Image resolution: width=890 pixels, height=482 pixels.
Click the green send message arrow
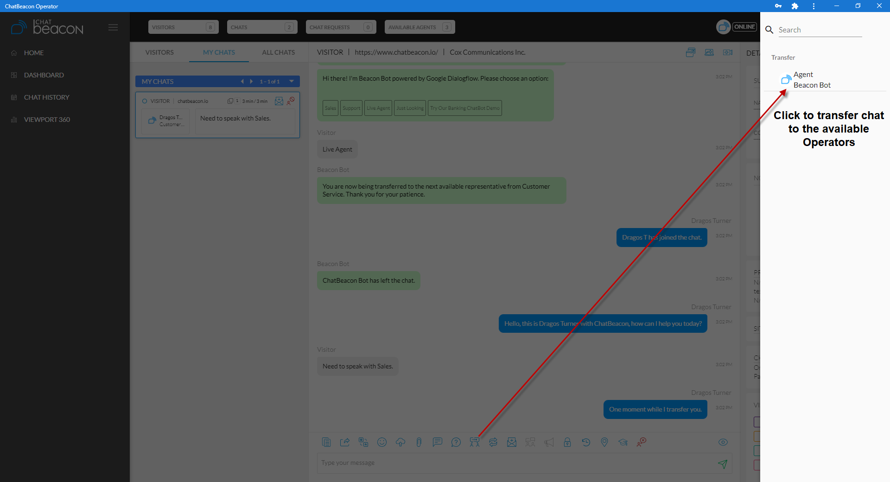[x=723, y=463]
